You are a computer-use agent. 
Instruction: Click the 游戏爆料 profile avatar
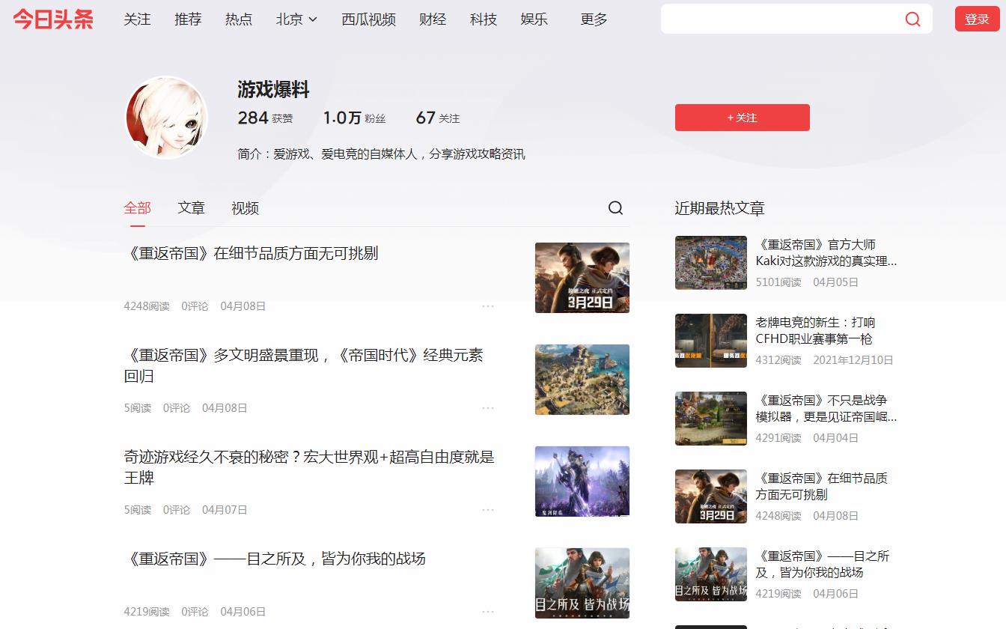coord(166,118)
